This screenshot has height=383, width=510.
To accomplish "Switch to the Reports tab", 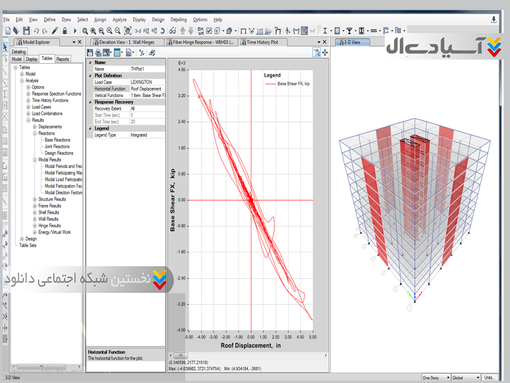I will pyautogui.click(x=62, y=59).
